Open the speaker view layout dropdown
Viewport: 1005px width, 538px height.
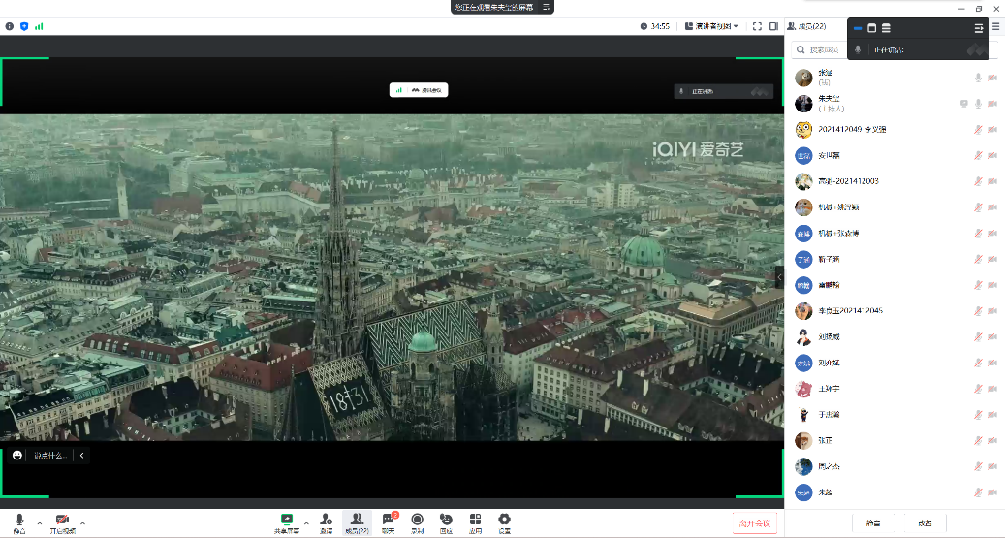click(x=711, y=26)
